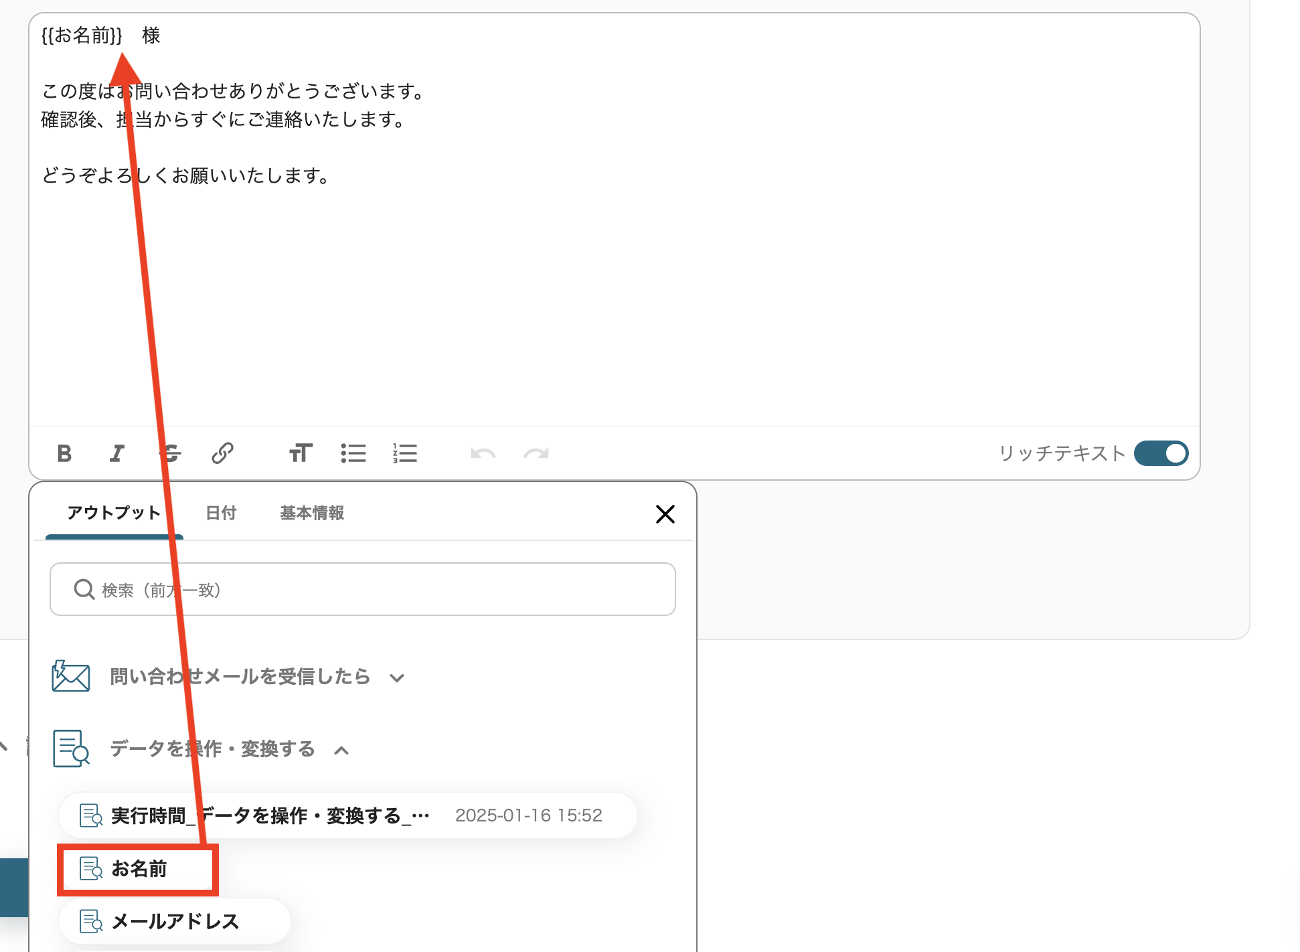This screenshot has width=1300, height=952.
Task: Expand 問い合わせメールを受信したら section
Action: coord(397,678)
